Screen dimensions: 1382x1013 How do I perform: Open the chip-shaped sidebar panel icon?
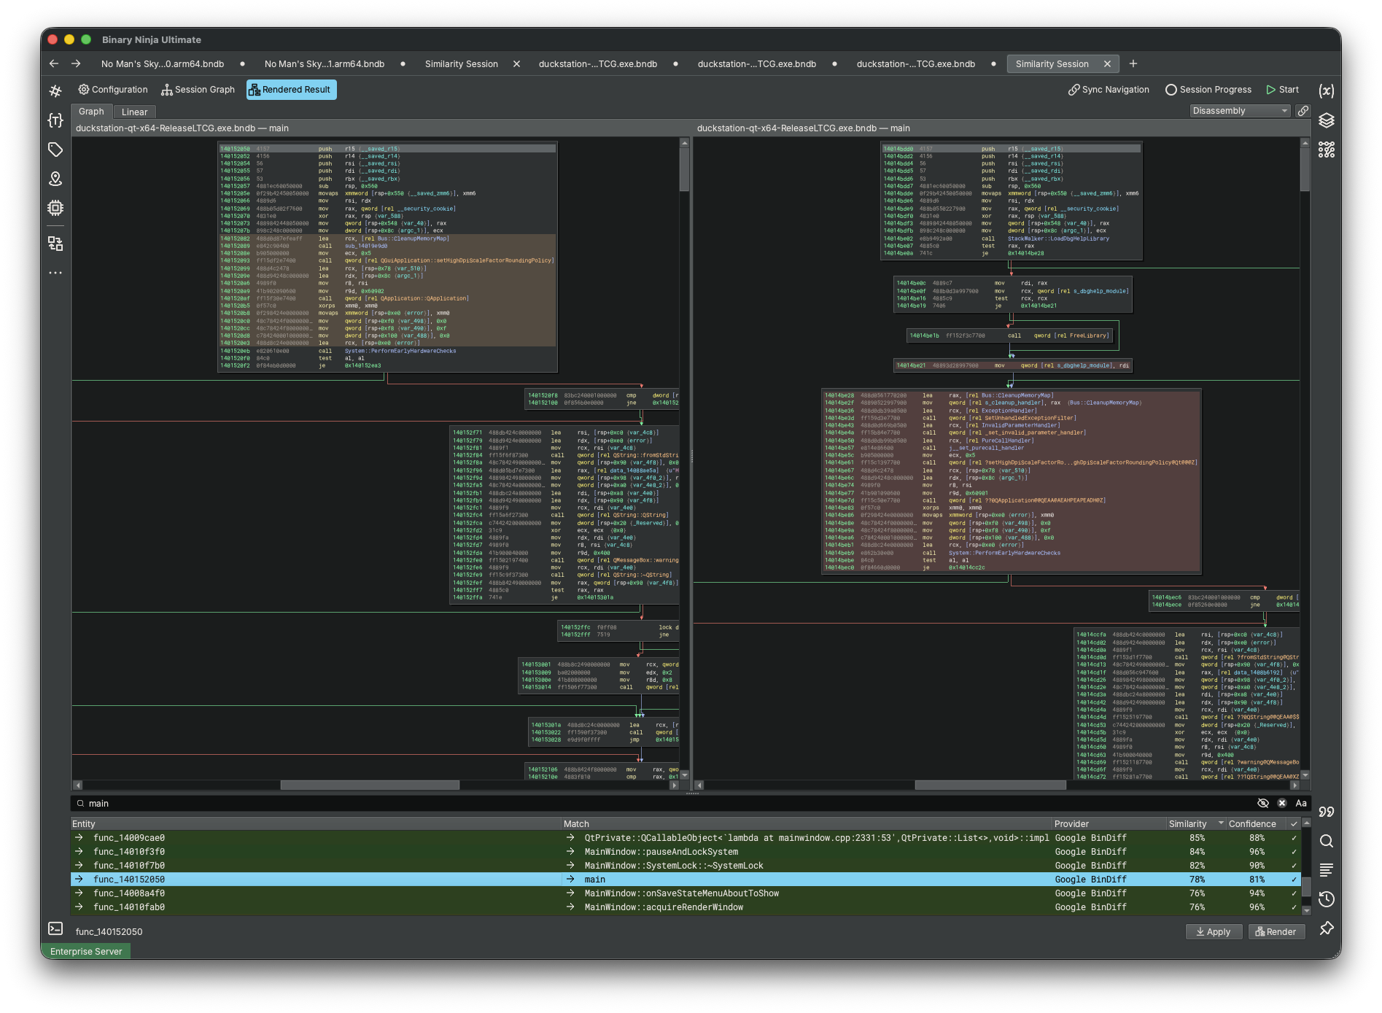click(55, 208)
